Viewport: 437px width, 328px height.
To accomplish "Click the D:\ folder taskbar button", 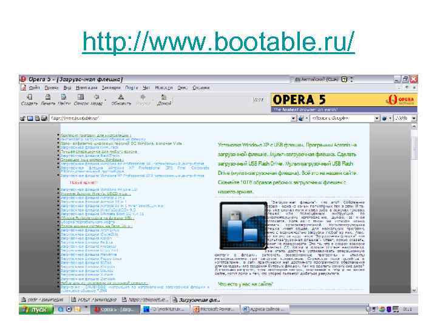I will (166, 309).
